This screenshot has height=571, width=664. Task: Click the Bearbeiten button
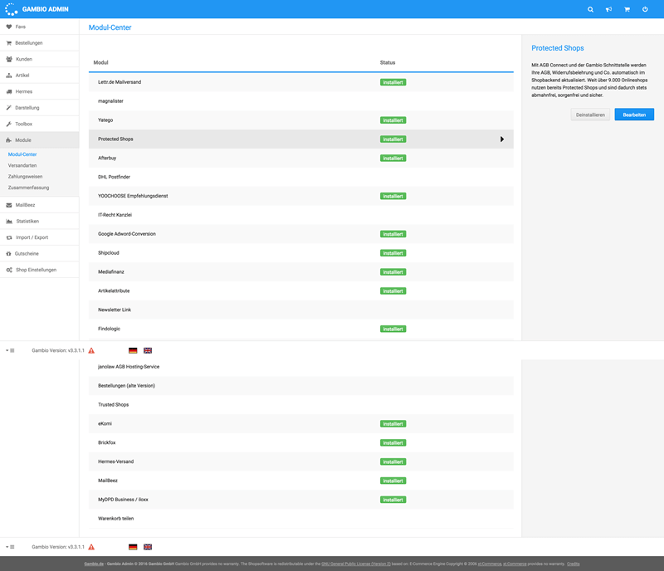(634, 115)
